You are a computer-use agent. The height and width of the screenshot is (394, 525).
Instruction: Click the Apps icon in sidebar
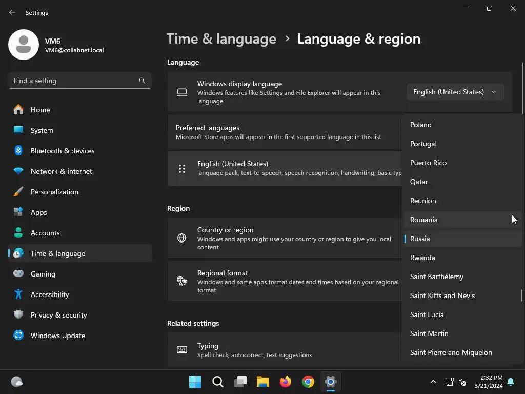click(x=18, y=212)
